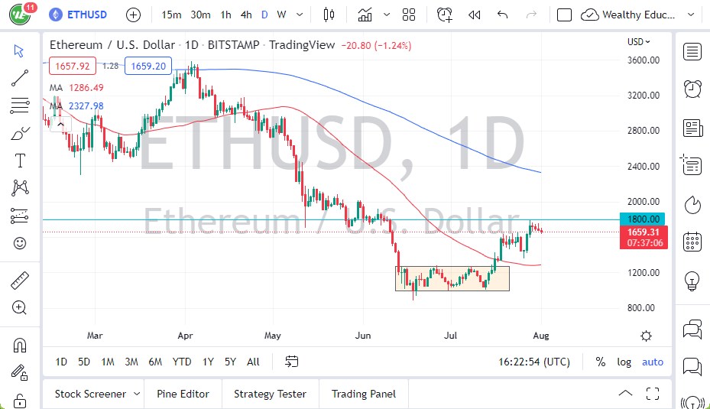Toggle percent scale mode
Screen dimensions: 710x409
click(601, 362)
